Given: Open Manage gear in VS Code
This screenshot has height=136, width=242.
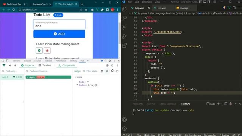Looking at the screenshot, I should click(124, 128).
